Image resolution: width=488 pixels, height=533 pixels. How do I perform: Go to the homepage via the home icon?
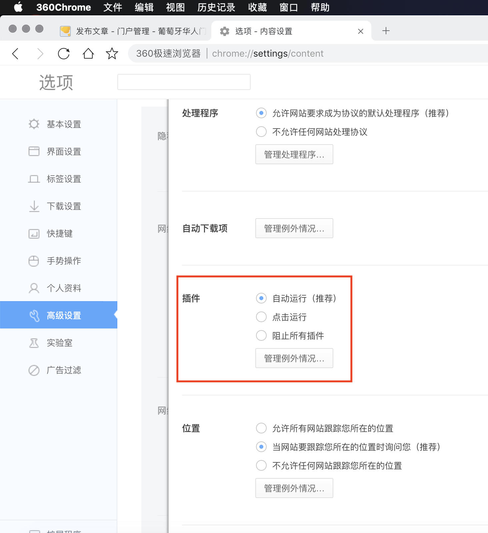point(88,53)
